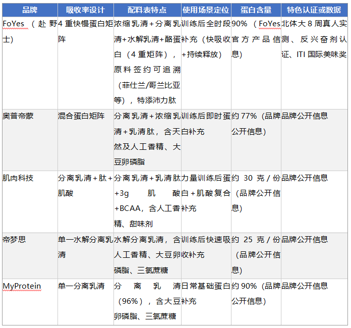351x328 pixels.
Task: Click the ingredient cell starting with 分离乳清+浓缩乳清
Action: coord(147,140)
